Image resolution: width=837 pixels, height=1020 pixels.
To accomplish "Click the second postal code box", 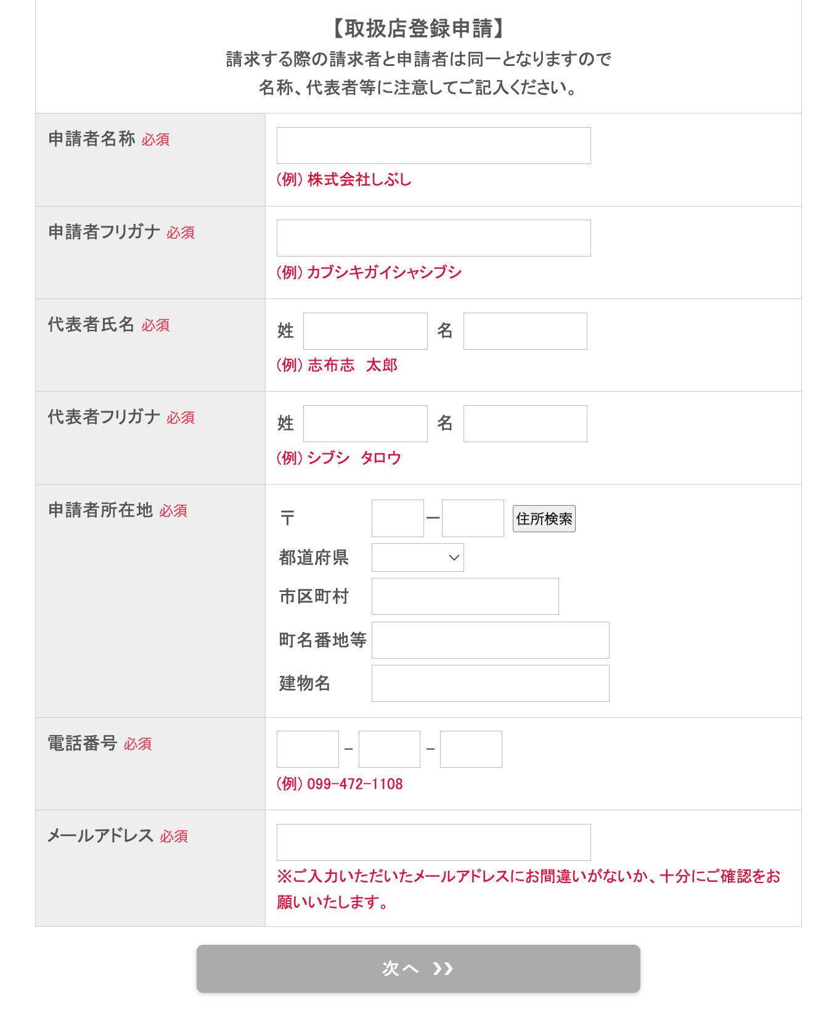I will 473,518.
